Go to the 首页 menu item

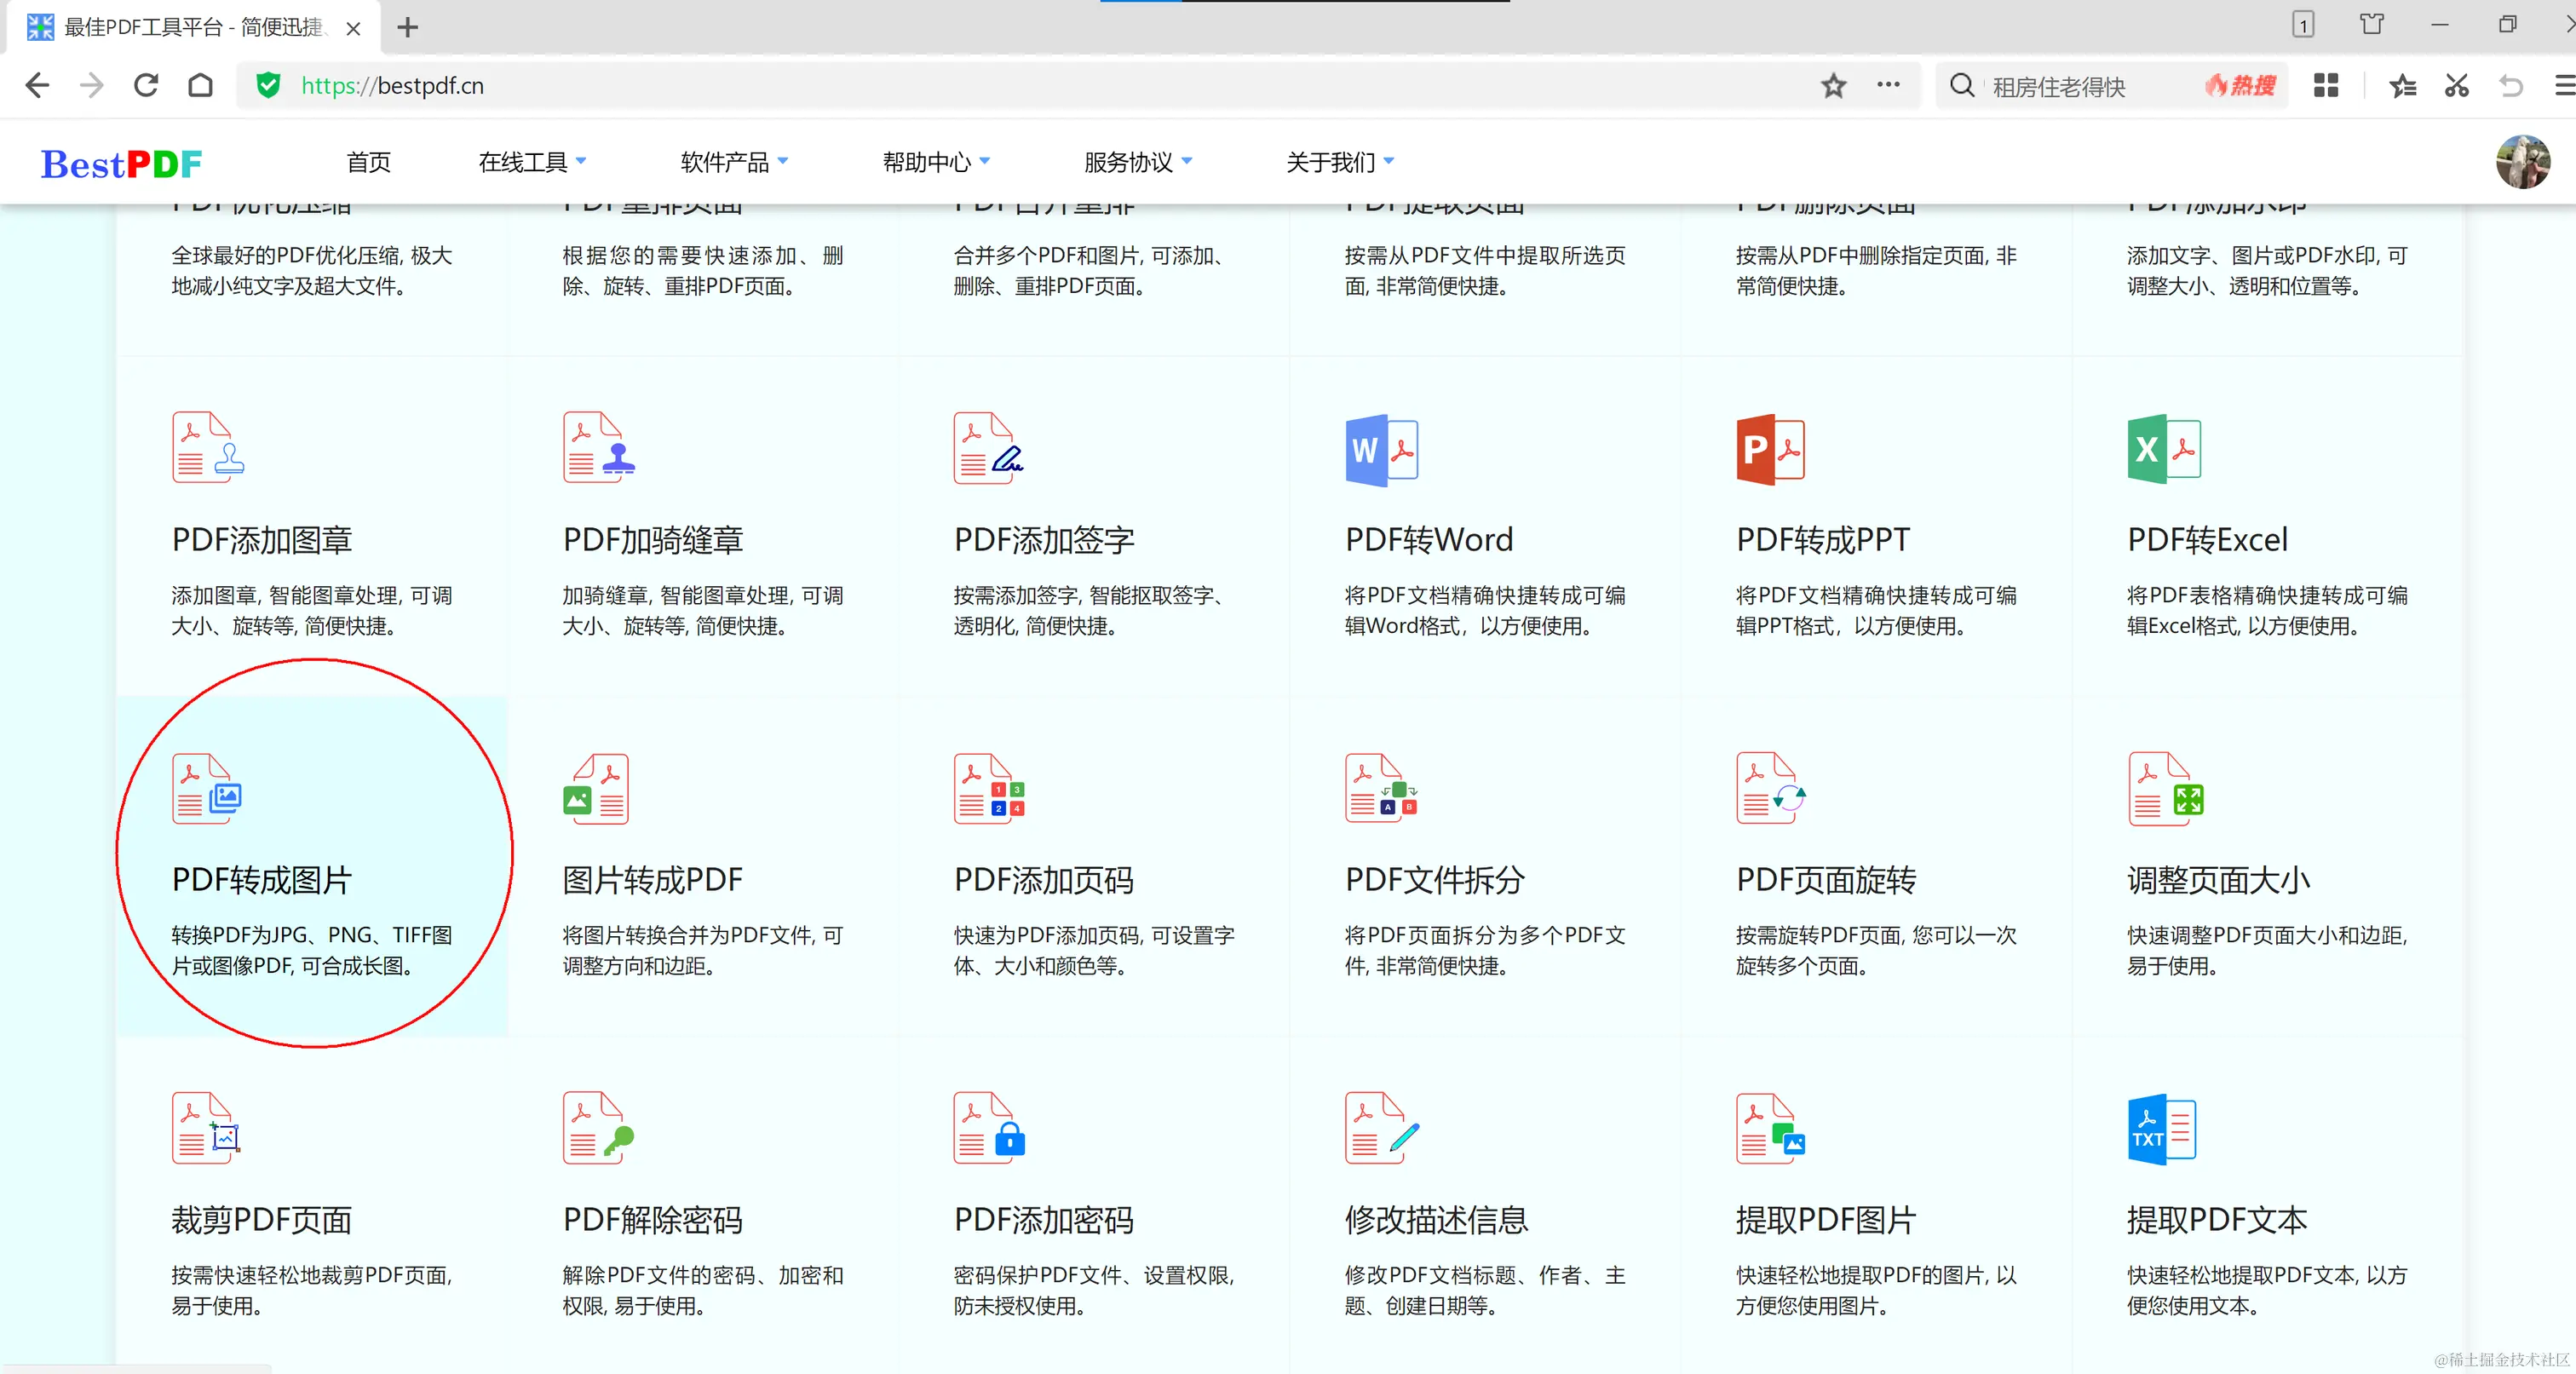[368, 162]
